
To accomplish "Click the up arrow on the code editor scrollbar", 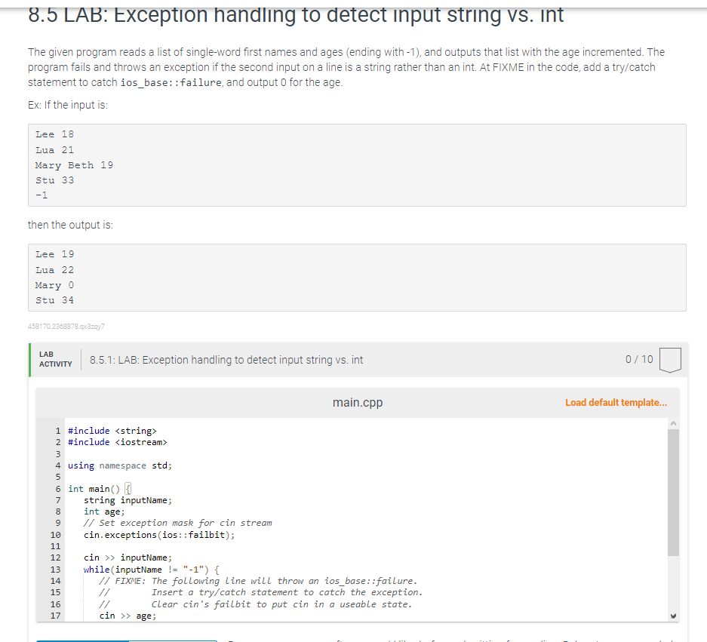I will click(x=672, y=422).
